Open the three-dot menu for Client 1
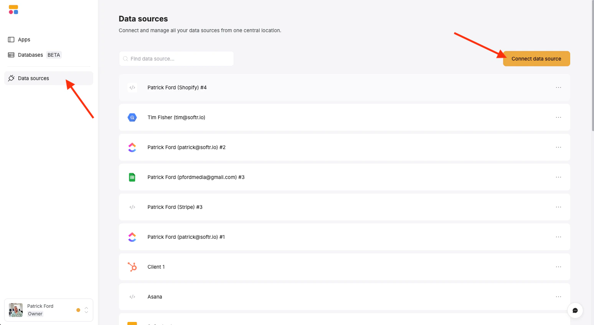Image resolution: width=594 pixels, height=325 pixels. 558,267
